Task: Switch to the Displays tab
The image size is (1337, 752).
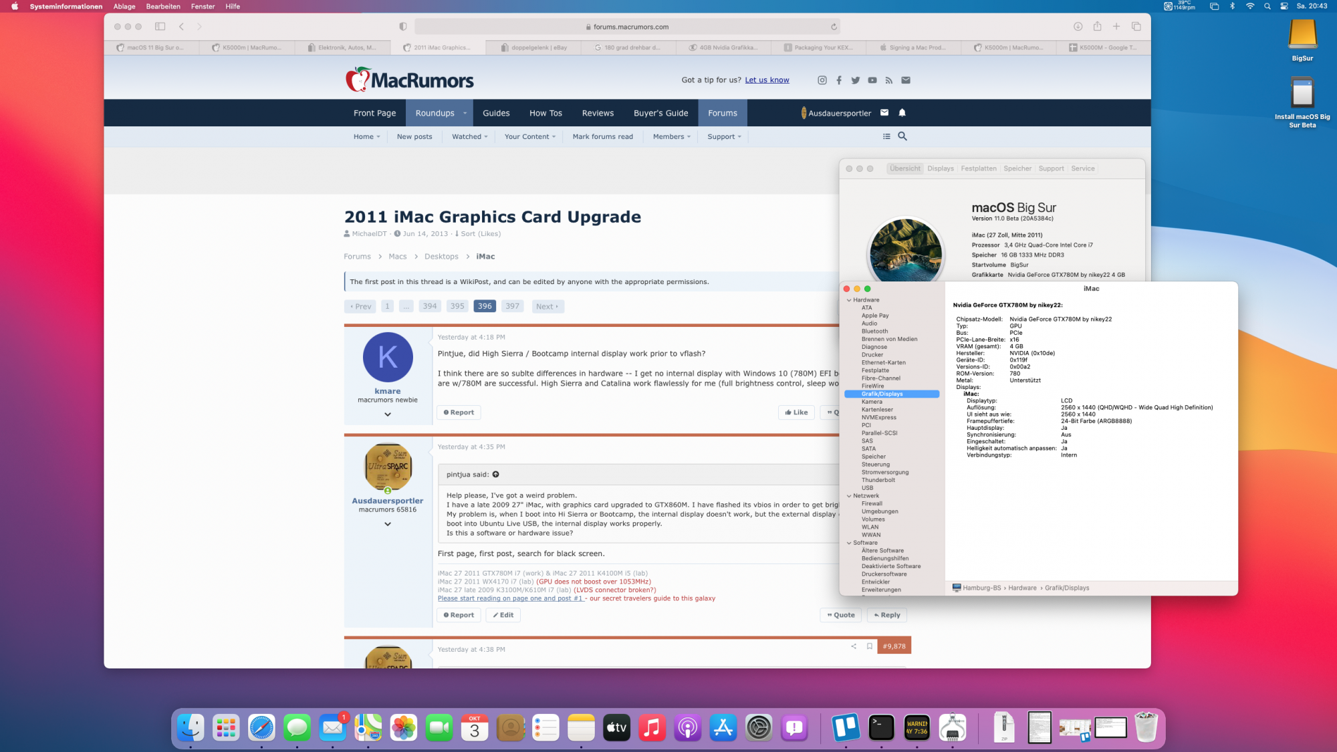Action: coord(940,168)
